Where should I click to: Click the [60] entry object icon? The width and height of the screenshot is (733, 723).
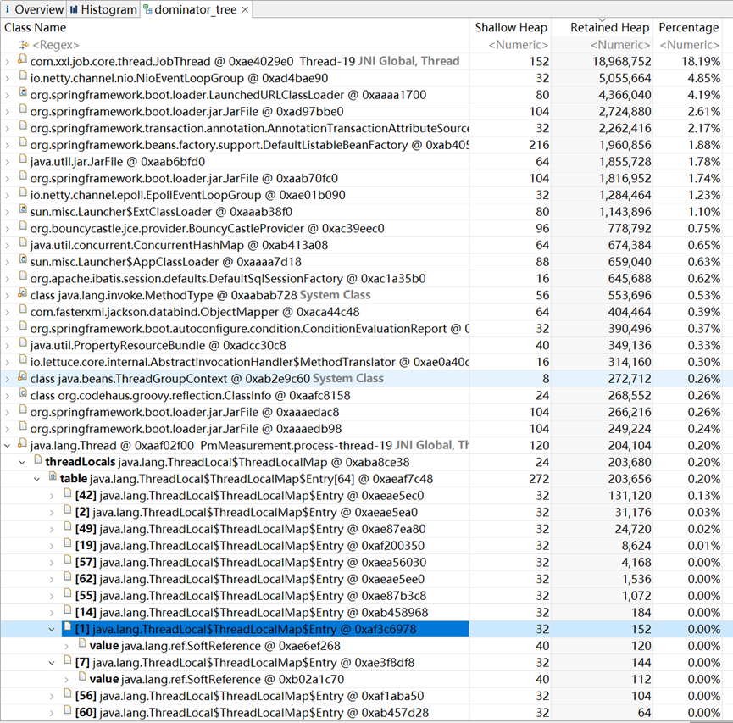click(68, 710)
